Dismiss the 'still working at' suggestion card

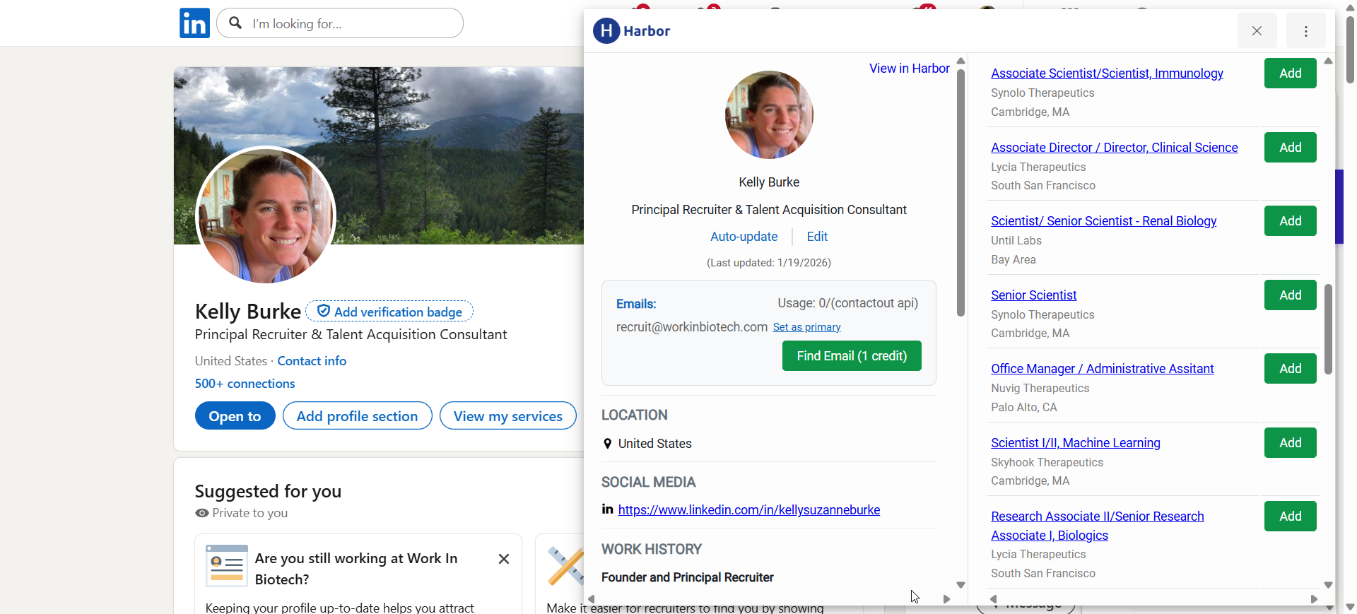(x=504, y=559)
